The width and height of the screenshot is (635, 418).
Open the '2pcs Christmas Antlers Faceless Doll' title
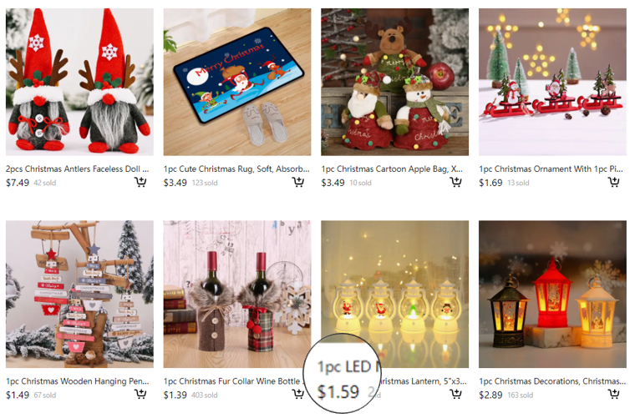click(x=78, y=169)
